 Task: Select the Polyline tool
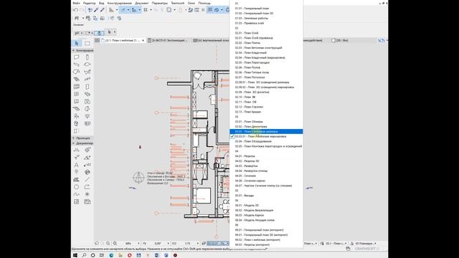click(87, 187)
